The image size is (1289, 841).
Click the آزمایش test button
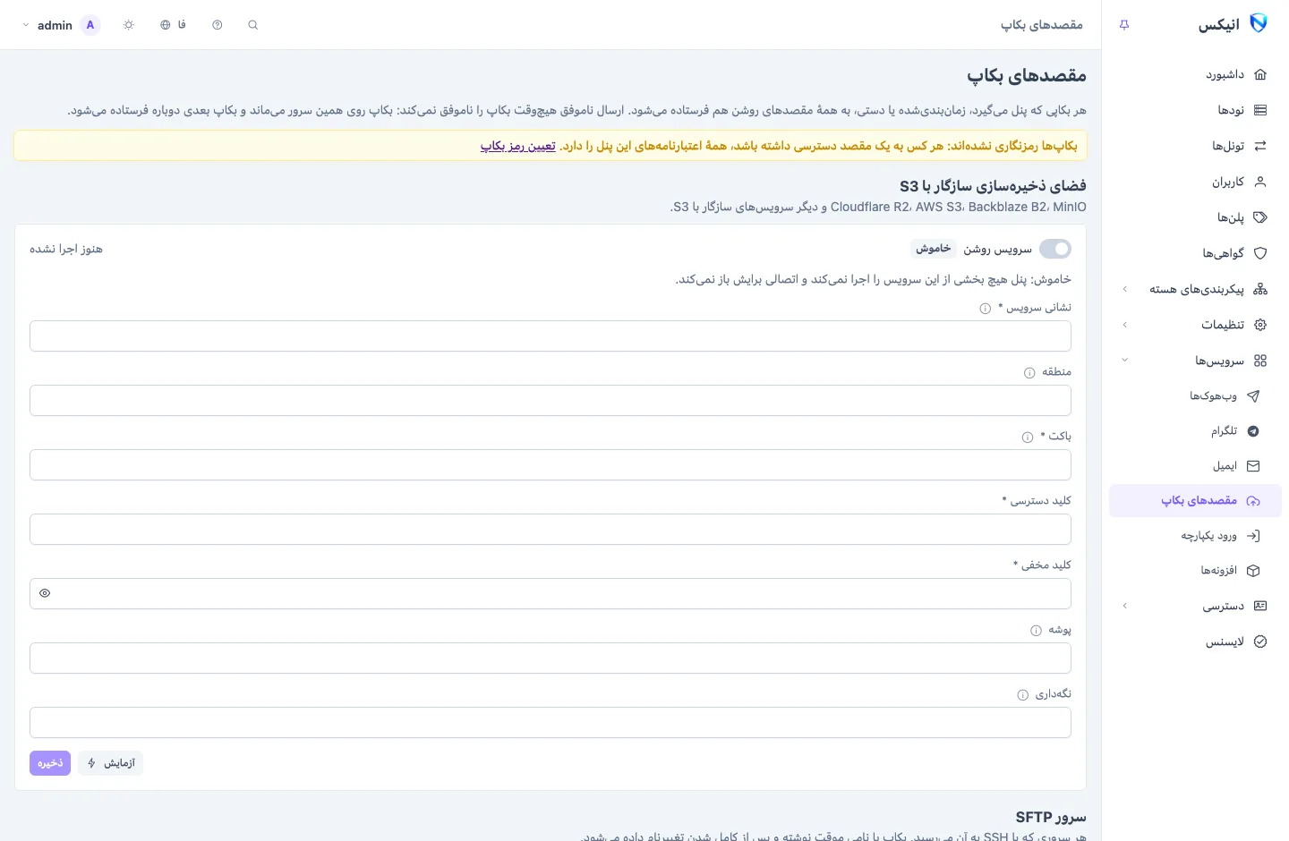[111, 763]
